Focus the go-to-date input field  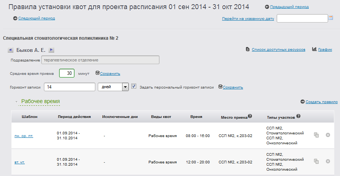[302, 18]
